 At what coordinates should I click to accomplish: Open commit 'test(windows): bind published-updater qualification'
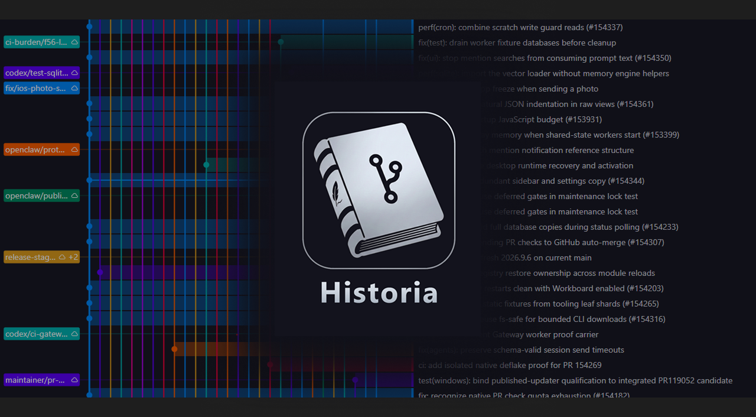575,380
